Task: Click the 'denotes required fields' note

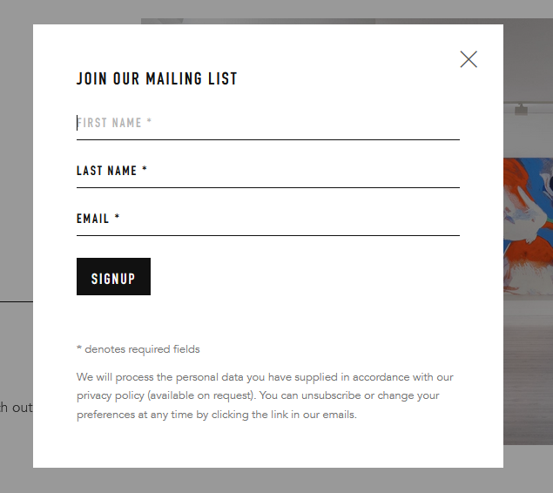Action: pyautogui.click(x=138, y=349)
